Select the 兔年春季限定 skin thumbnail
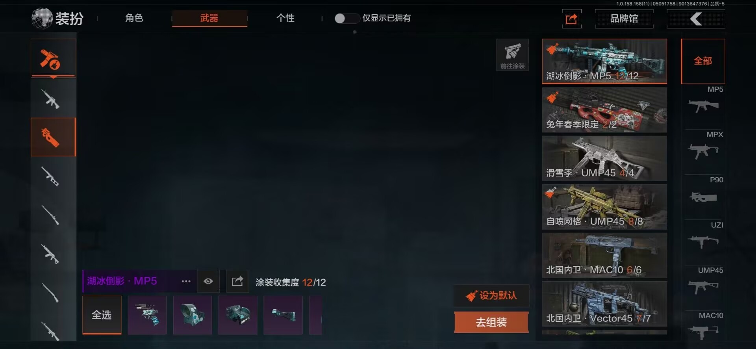The height and width of the screenshot is (349, 756). click(604, 110)
